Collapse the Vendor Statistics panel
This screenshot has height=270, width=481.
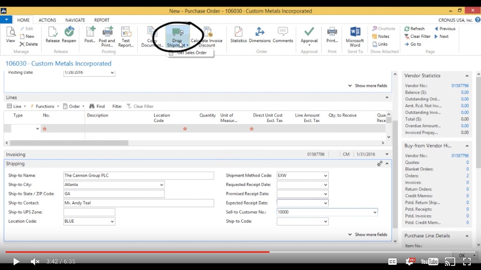467,76
